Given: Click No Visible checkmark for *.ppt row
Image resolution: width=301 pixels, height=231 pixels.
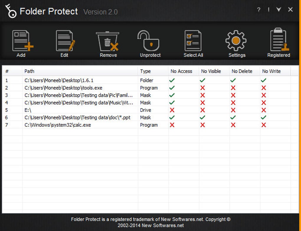Looking at the screenshot, I should tap(202, 117).
